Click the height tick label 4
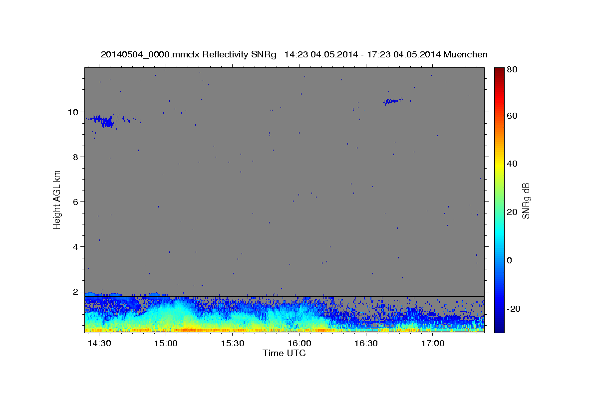The width and height of the screenshot is (599, 399). coord(76,246)
